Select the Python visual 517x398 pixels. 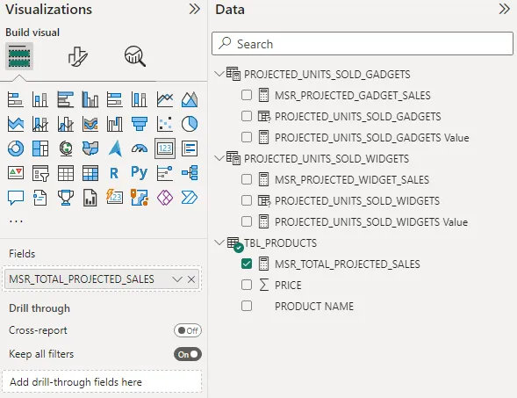tap(140, 172)
